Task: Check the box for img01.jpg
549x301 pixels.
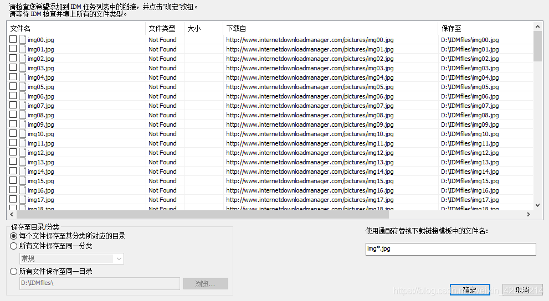Action: pos(13,49)
